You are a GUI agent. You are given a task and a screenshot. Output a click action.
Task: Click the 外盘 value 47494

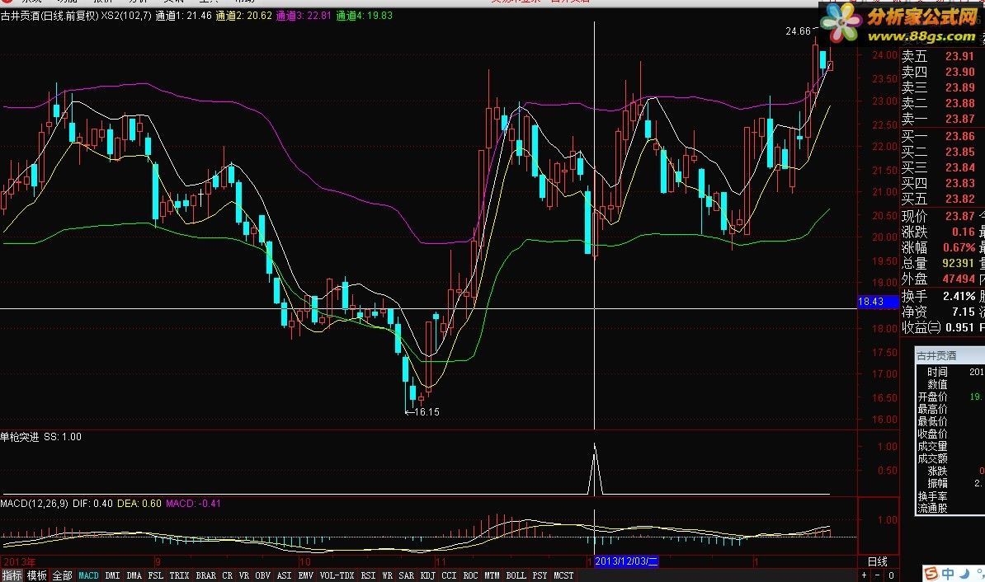958,279
